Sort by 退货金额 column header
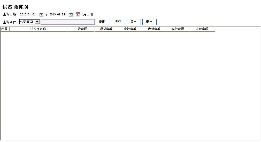Screen dimensions: 261x142 pos(106,29)
